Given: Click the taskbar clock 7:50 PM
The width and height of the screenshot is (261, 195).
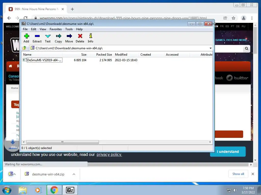Looking at the screenshot, I should pyautogui.click(x=248, y=190).
